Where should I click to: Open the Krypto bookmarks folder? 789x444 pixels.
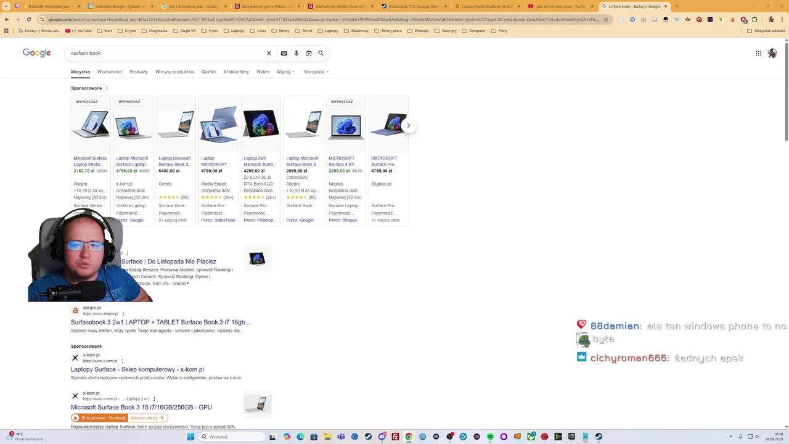[127, 30]
